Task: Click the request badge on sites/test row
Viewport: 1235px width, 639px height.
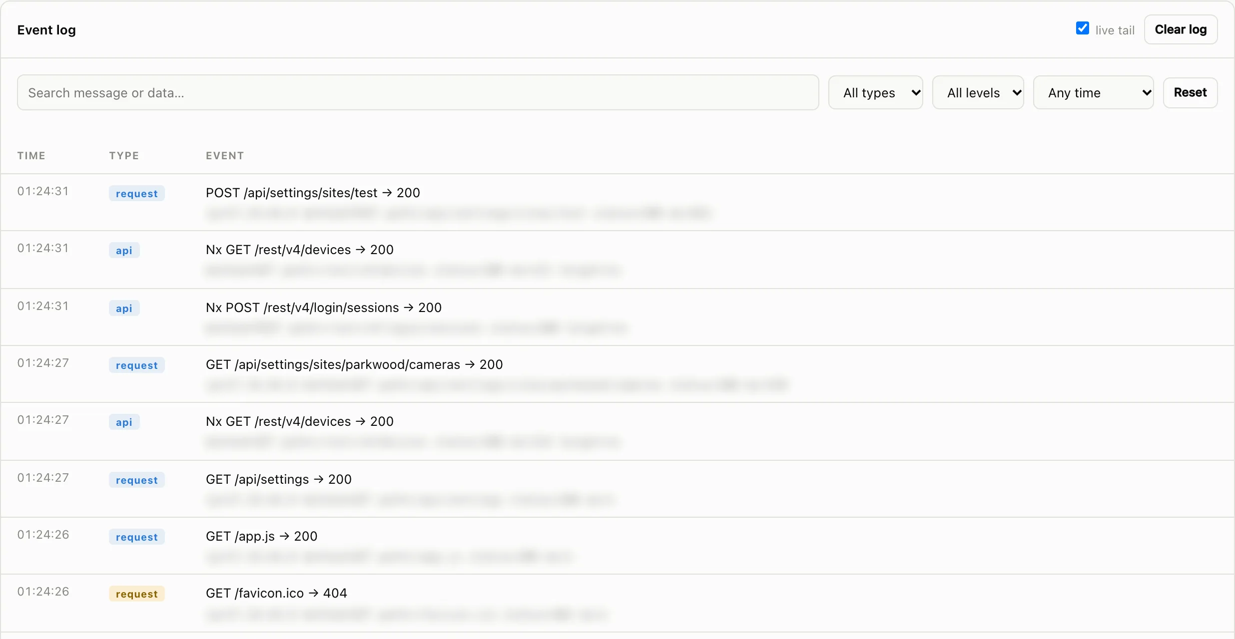Action: tap(136, 193)
